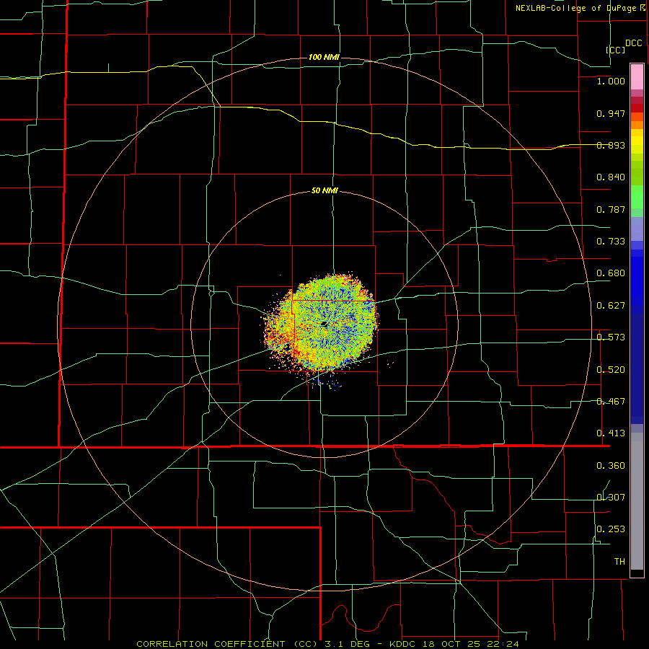Click the 0.947 legend value
Viewport: 649px width, 649px height.
[x=611, y=113]
